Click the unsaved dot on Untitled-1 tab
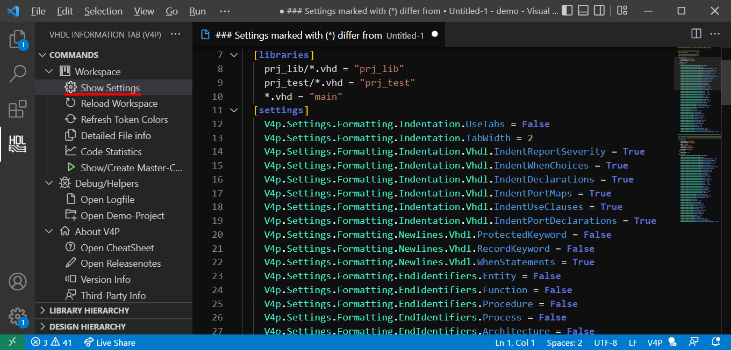 coord(435,34)
